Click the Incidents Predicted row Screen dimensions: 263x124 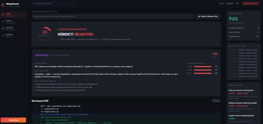point(244,28)
